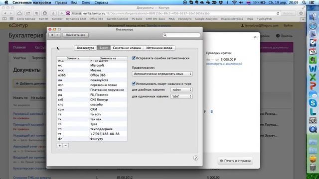Launch PowerPoint from the Dock
This screenshot has width=319, height=179.
(313, 86)
